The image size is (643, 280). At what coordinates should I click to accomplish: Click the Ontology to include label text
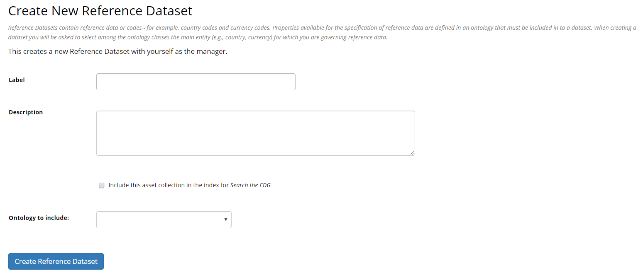tap(38, 217)
